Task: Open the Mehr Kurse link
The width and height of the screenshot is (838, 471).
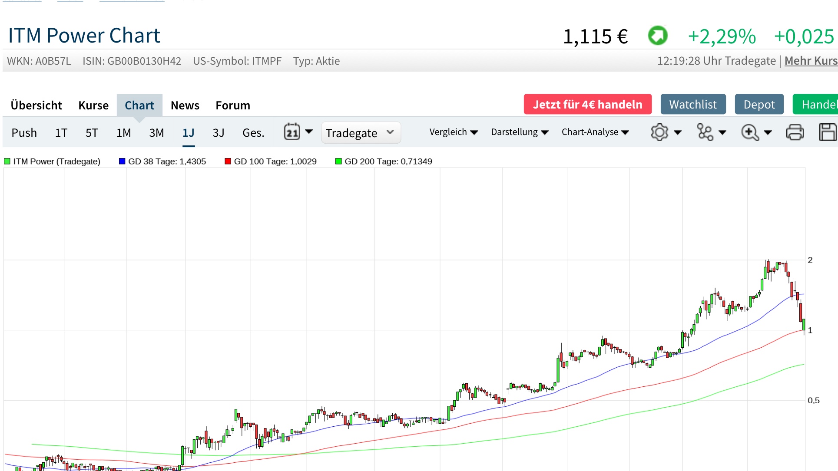Action: pyautogui.click(x=811, y=61)
